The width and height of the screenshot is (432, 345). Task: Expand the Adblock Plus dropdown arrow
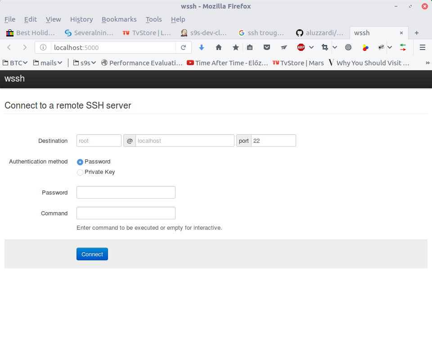[x=311, y=47]
